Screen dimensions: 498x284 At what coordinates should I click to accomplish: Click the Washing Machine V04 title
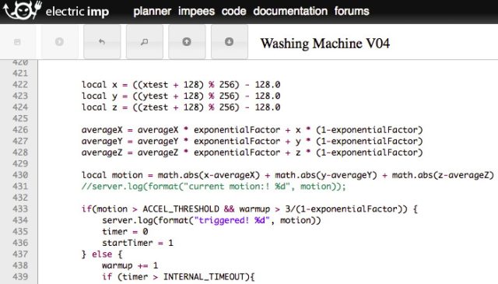(x=325, y=44)
